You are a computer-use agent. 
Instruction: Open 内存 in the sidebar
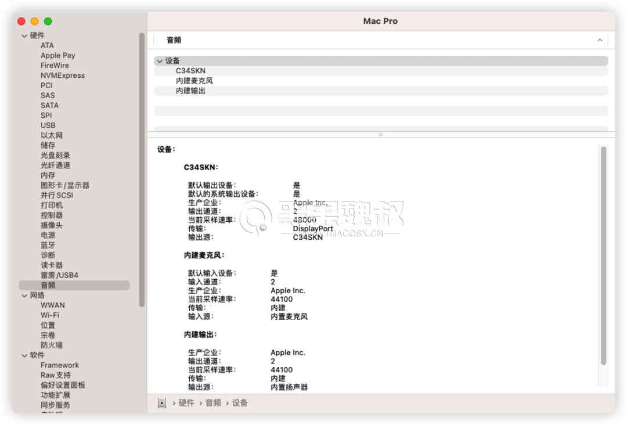tap(48, 175)
